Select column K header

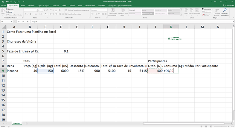point(171,27)
